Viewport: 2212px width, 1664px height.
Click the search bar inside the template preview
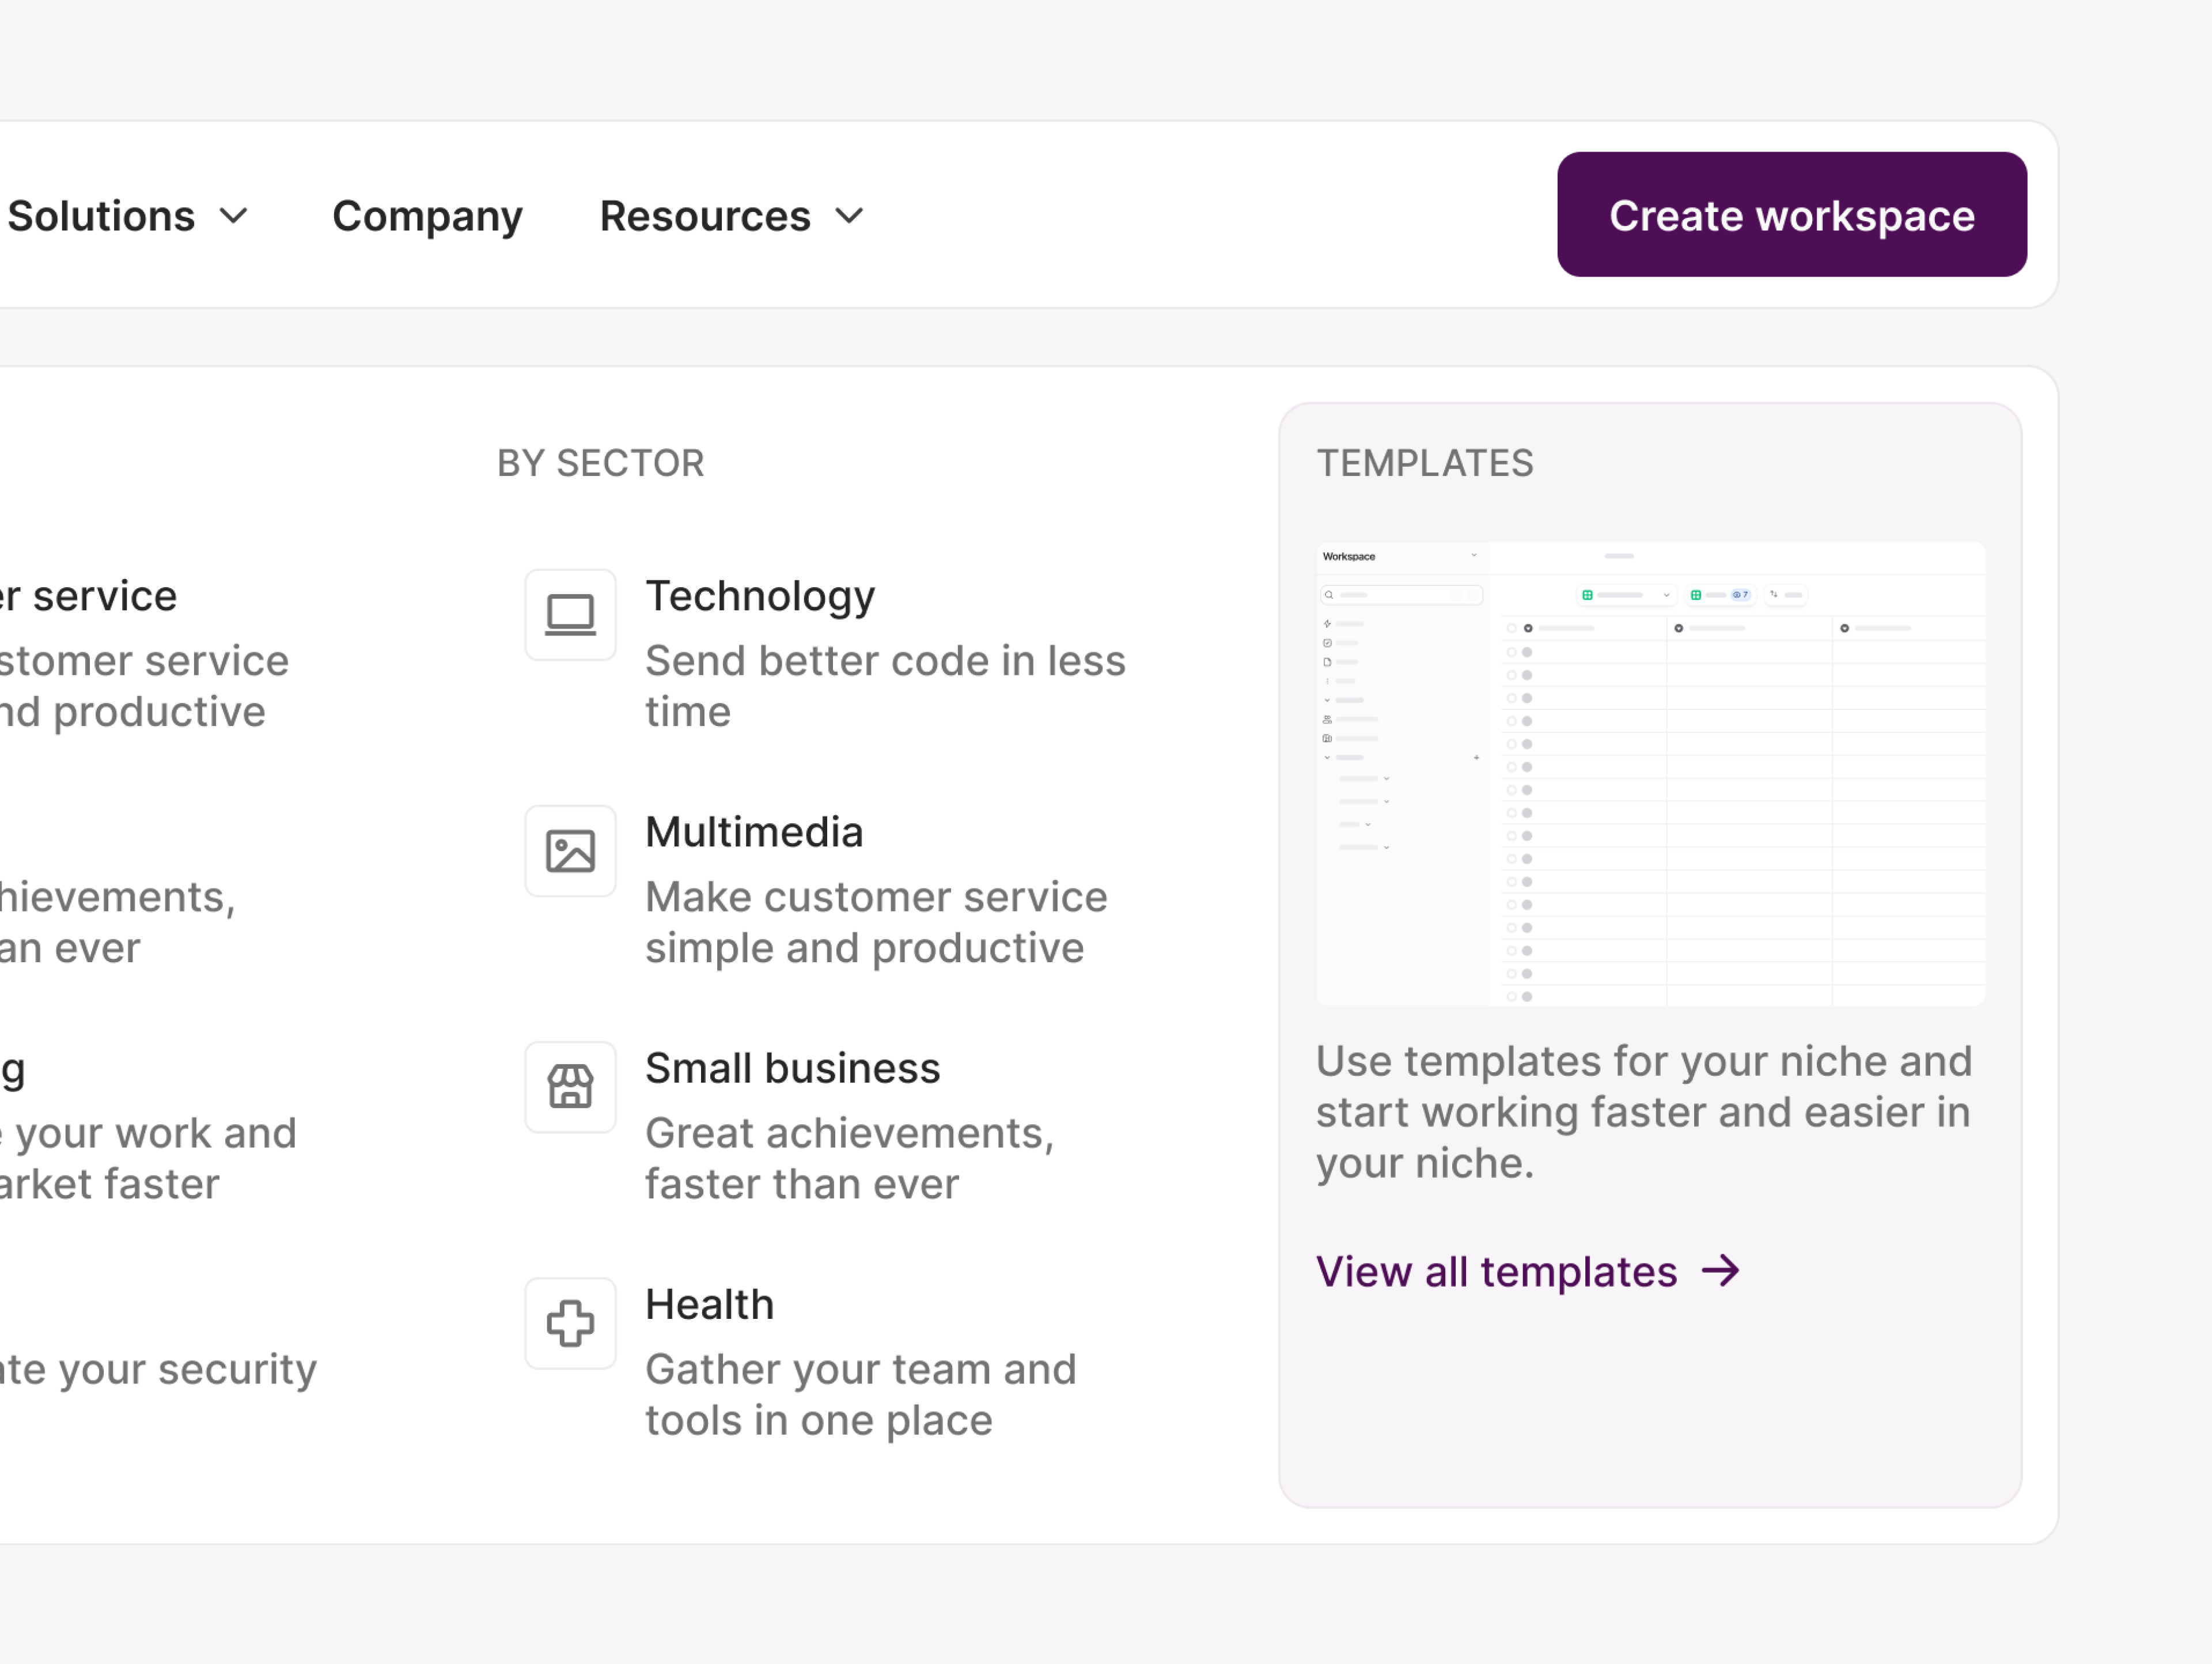point(1401,595)
